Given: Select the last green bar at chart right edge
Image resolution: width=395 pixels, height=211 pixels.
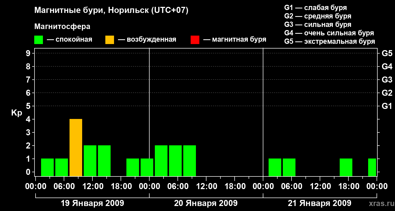Looking at the screenshot, I should [372, 167].
